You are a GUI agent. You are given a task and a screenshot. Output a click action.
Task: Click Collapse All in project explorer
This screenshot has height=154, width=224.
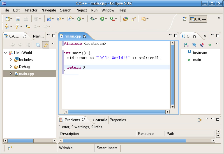pyautogui.click(x=38, y=45)
